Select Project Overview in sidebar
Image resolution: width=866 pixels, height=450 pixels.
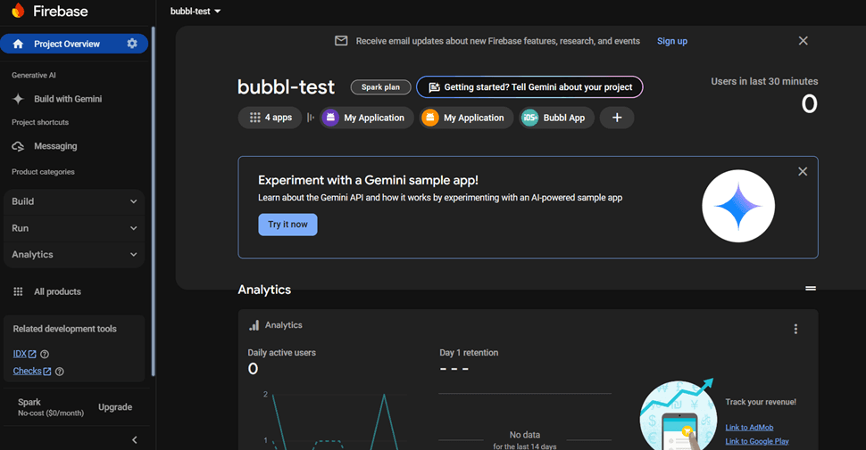[x=74, y=44]
